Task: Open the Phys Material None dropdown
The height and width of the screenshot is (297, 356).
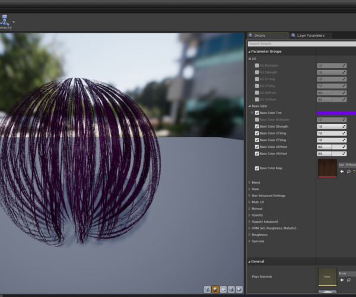Action: pos(347,273)
